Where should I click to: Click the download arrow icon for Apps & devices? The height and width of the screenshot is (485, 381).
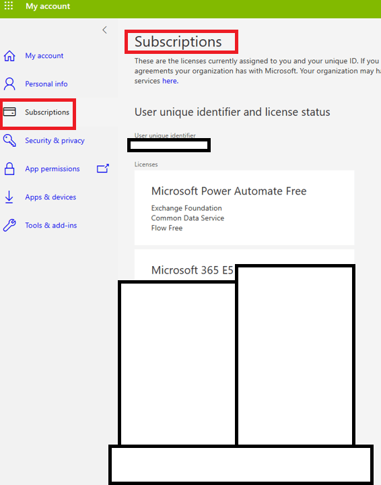[9, 197]
